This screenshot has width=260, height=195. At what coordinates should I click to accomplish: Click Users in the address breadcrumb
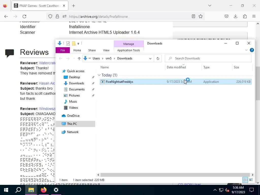point(96,58)
